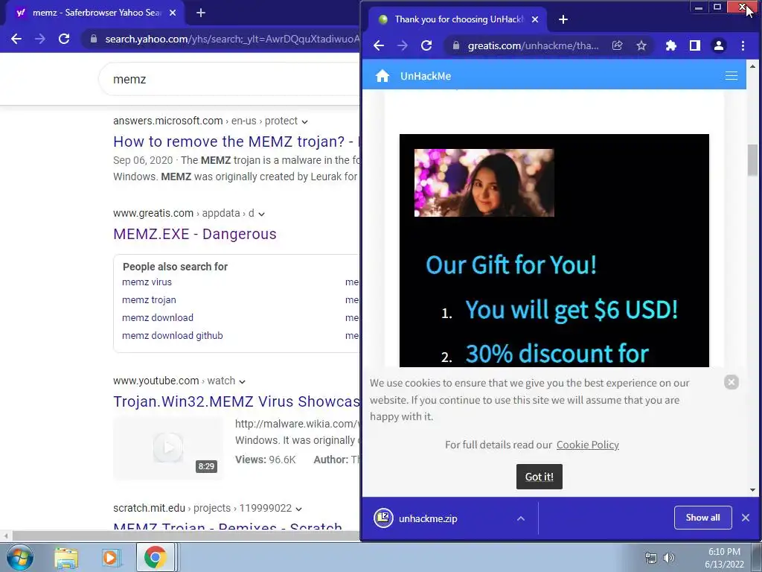Open the Windows Start menu
The height and width of the screenshot is (572, 762).
(19, 557)
